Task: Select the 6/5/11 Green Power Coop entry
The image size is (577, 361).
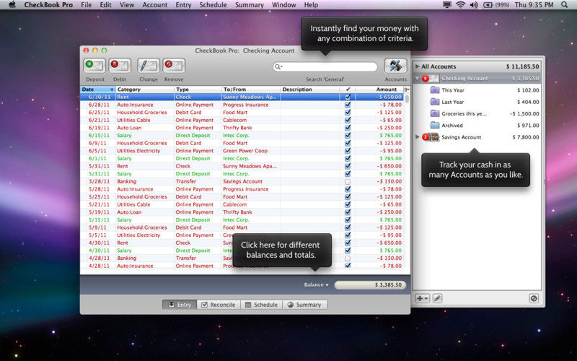Action: 242,151
